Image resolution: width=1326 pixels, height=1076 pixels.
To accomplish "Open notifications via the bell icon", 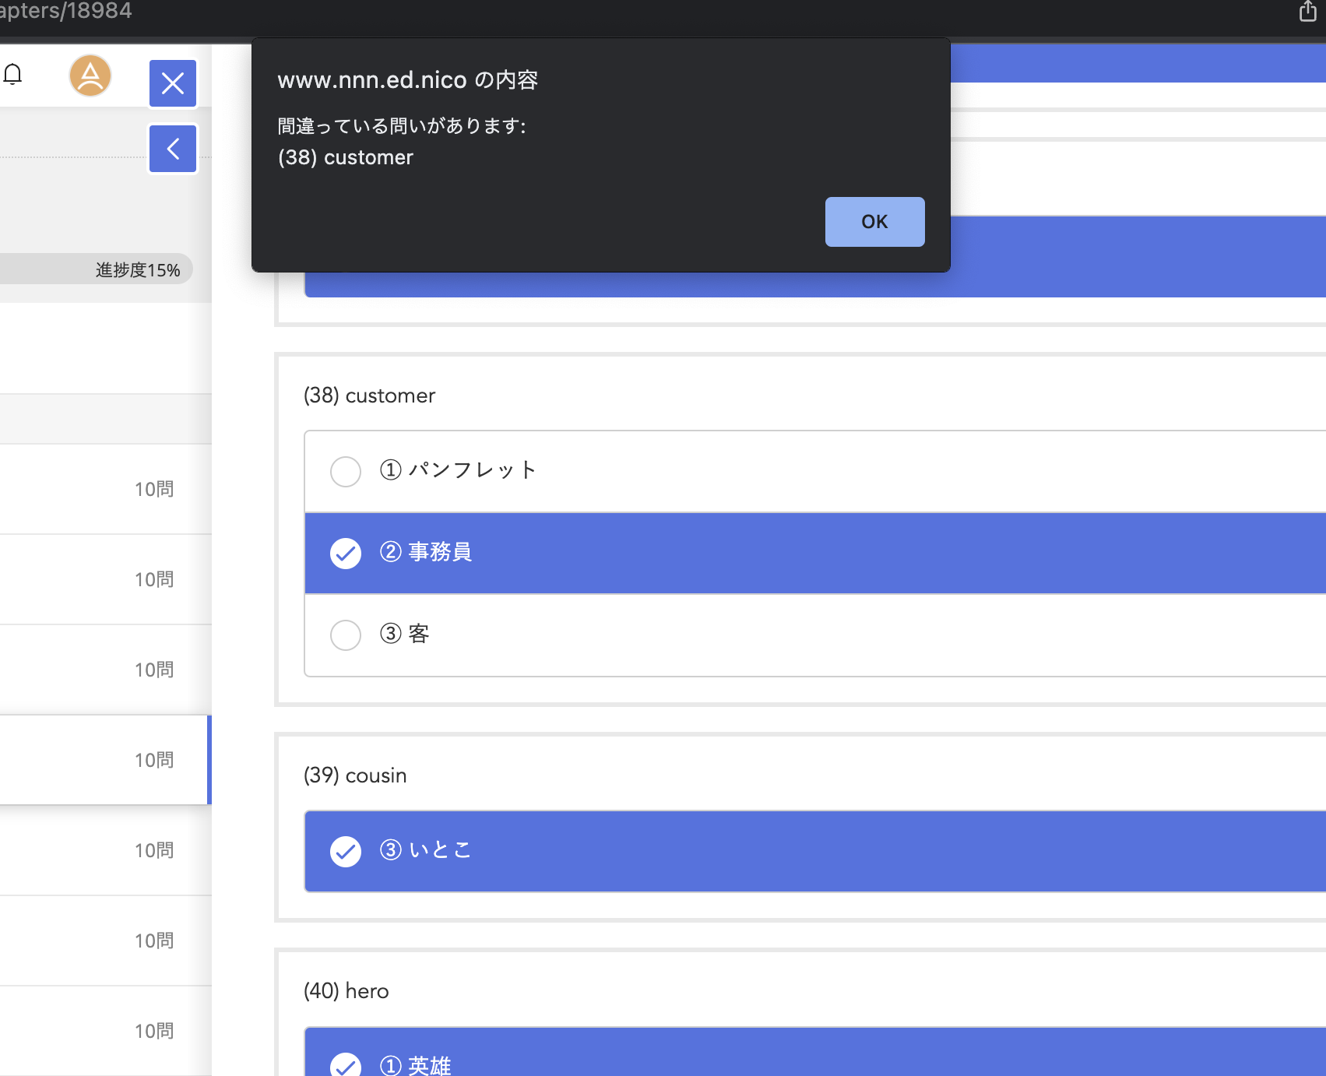I will coord(12,75).
